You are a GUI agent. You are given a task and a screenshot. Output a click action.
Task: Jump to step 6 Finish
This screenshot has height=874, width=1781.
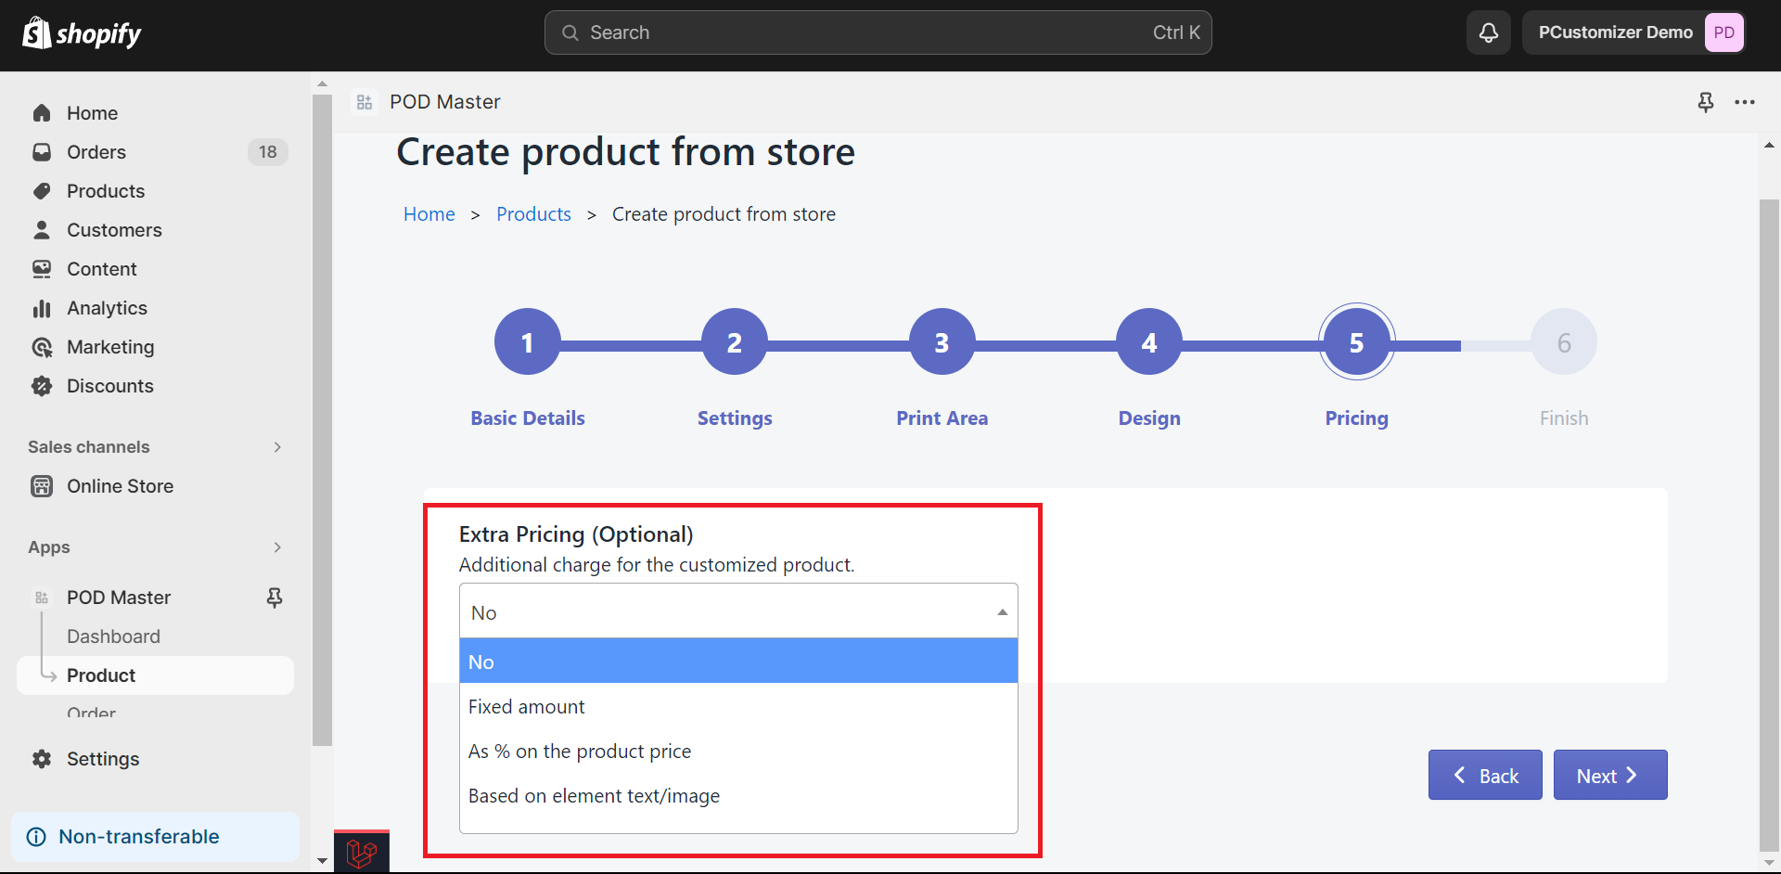pos(1564,342)
